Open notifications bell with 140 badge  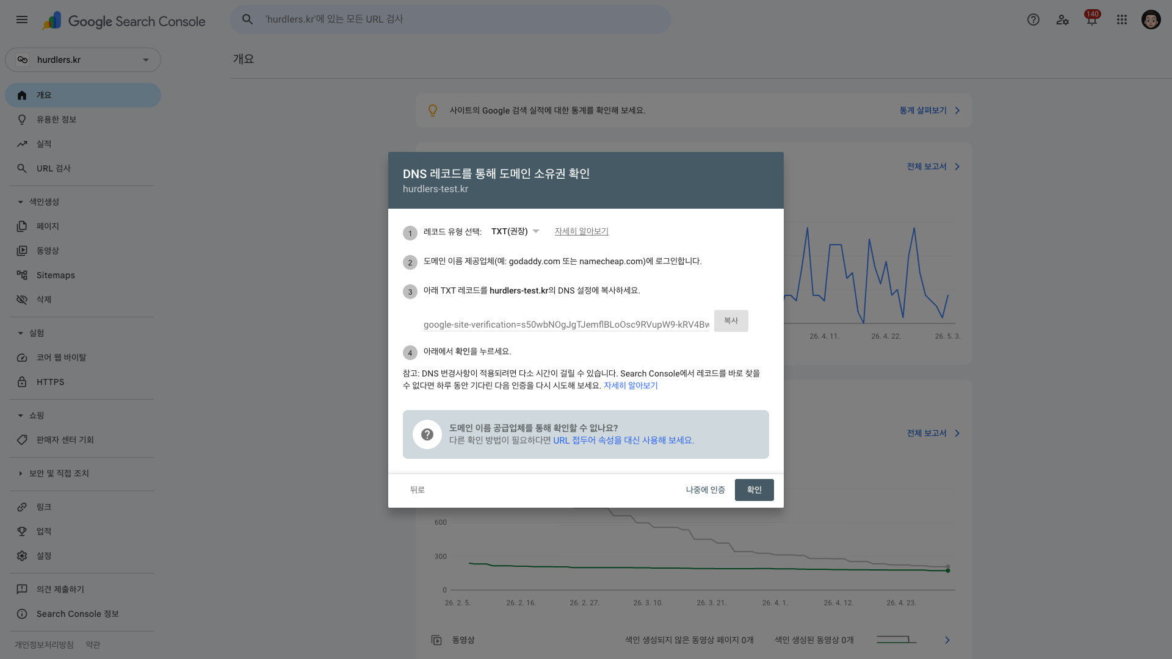(x=1092, y=18)
